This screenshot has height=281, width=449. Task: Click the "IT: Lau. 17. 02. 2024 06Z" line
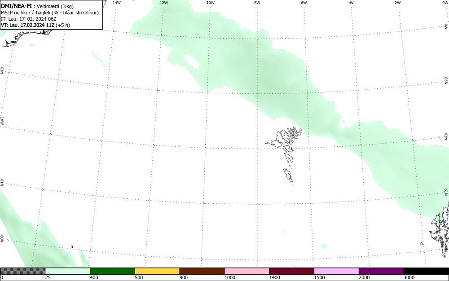(29, 19)
